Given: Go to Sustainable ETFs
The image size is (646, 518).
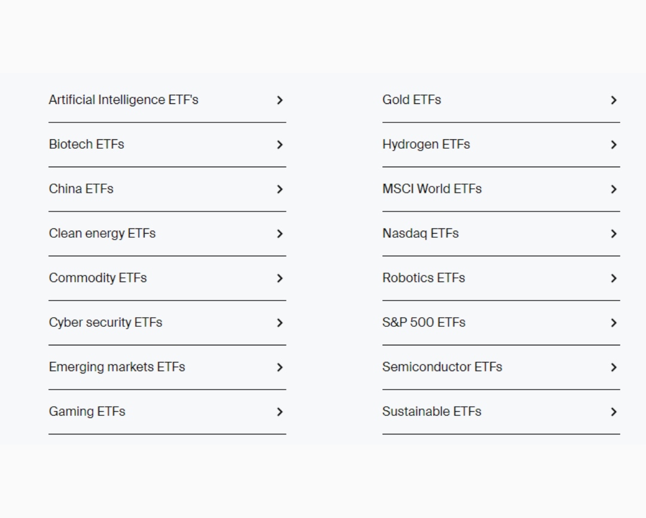Looking at the screenshot, I should pos(501,412).
